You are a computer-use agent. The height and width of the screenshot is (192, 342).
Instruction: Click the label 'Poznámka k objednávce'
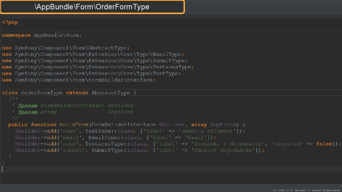click(x=227, y=144)
